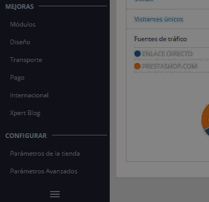Open the Pago menu entry
209x202 pixels.
coord(17,78)
